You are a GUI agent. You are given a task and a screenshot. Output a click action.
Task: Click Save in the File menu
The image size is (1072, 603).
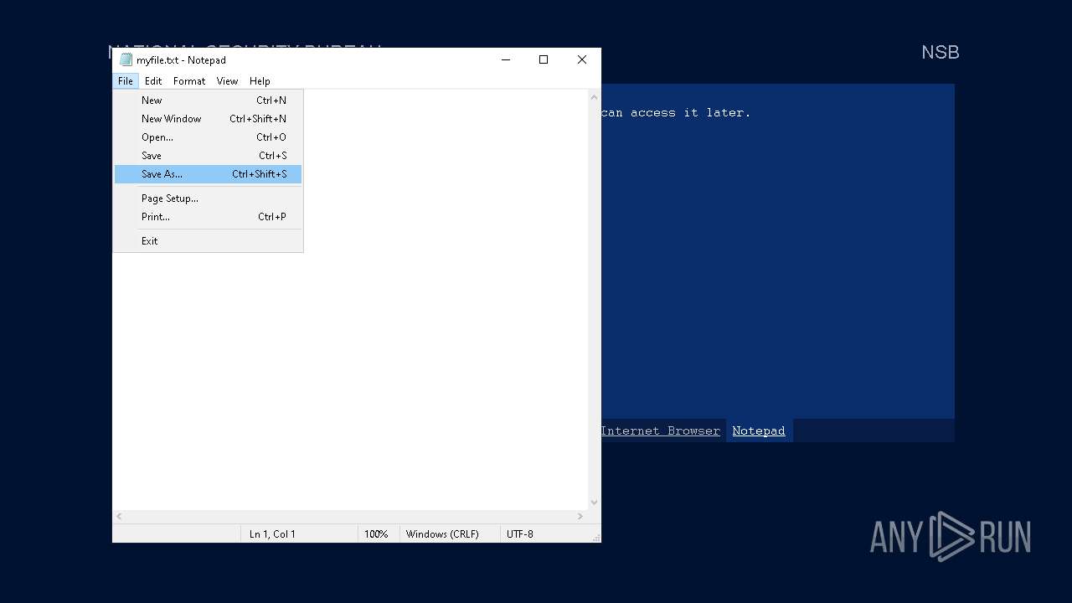[208, 155]
